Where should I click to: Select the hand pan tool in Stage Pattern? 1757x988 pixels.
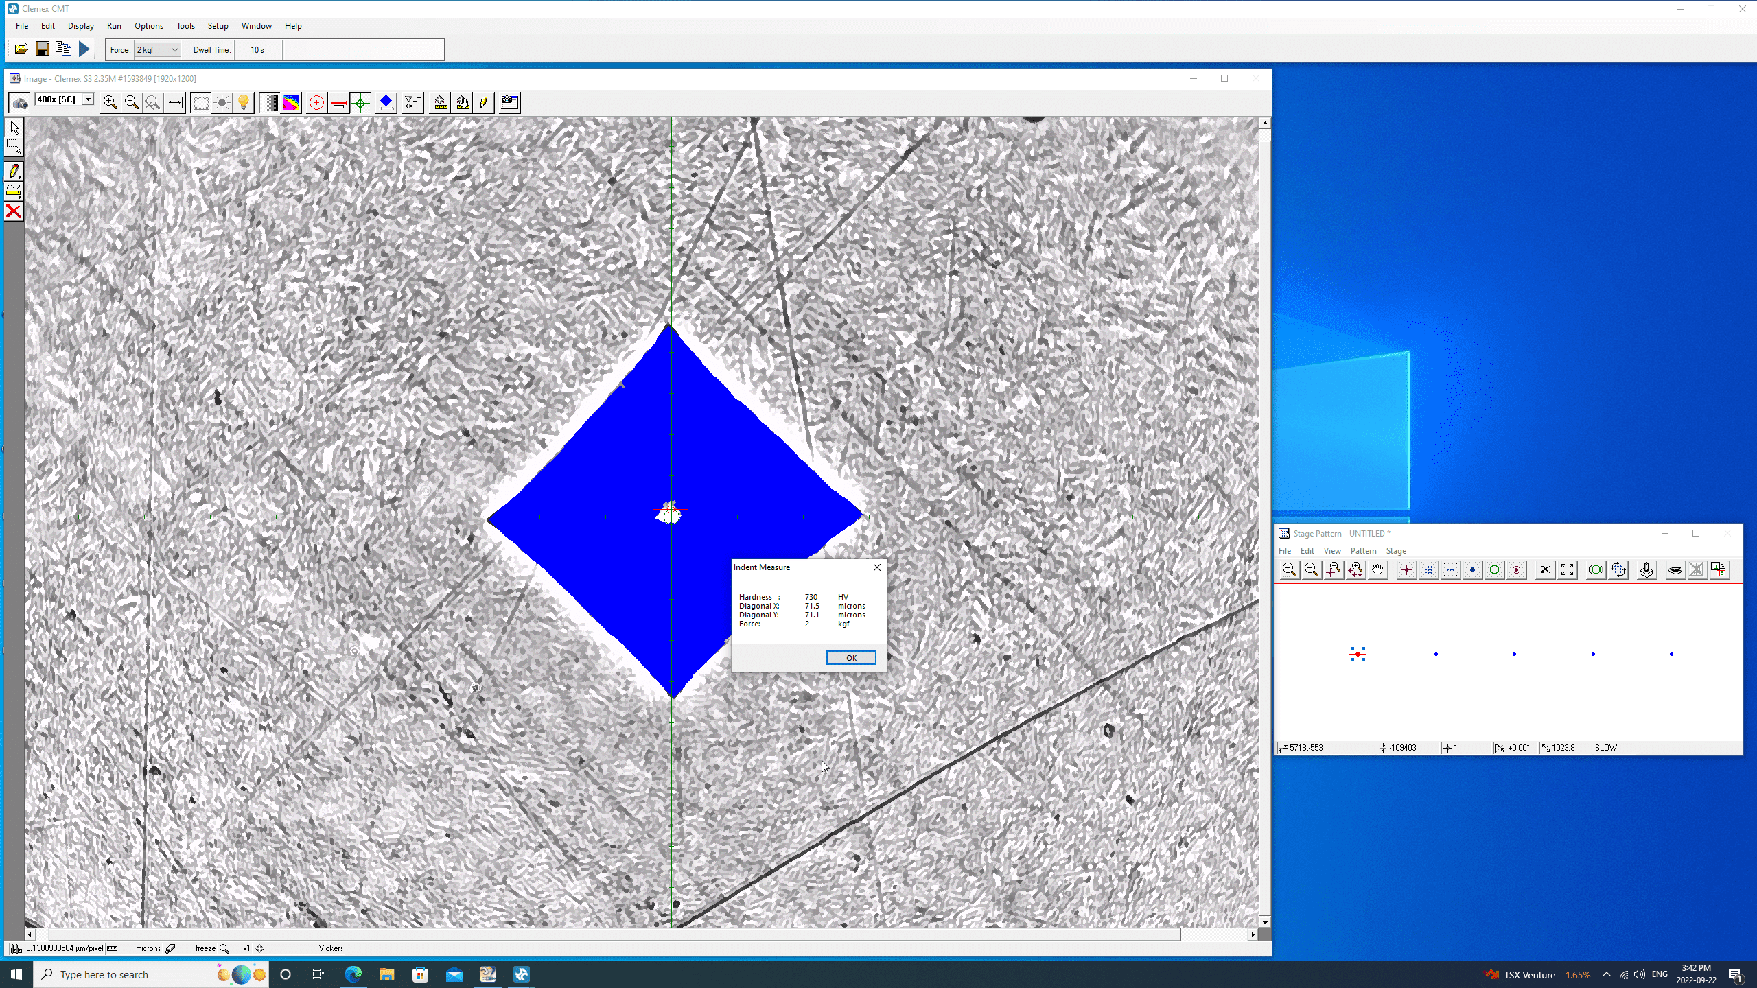(x=1377, y=570)
